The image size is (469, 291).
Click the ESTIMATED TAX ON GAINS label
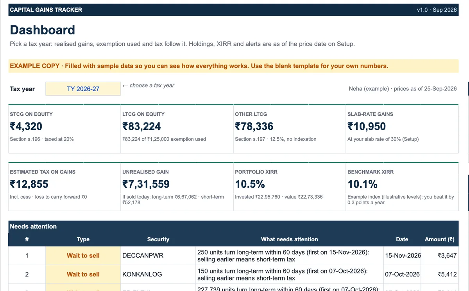[43, 172]
